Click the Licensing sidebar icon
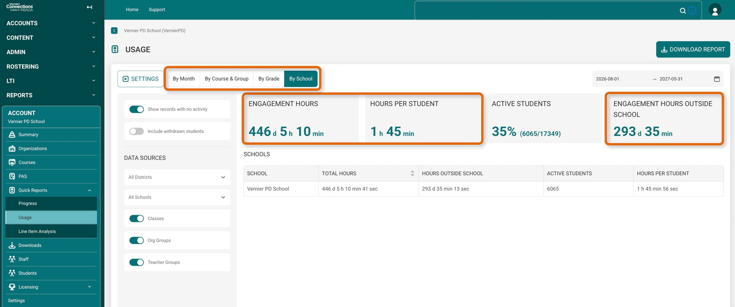Viewport: 735px width, 307px height. pyautogui.click(x=12, y=287)
